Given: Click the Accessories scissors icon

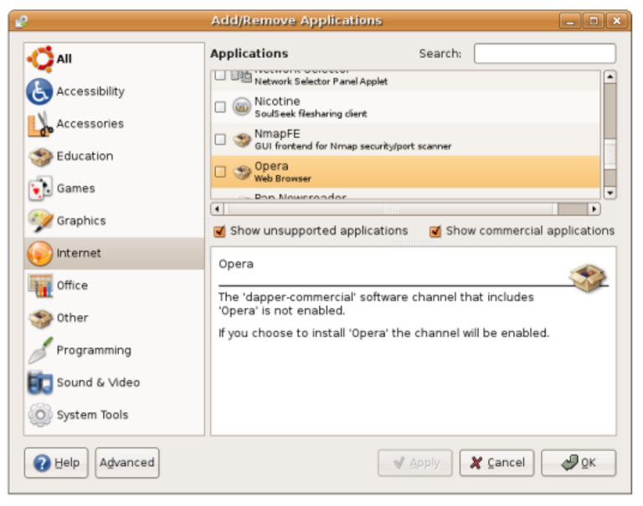Looking at the screenshot, I should point(40,124).
